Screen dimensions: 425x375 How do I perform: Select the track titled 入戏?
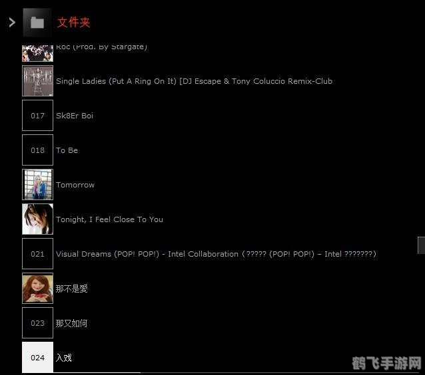(x=63, y=358)
